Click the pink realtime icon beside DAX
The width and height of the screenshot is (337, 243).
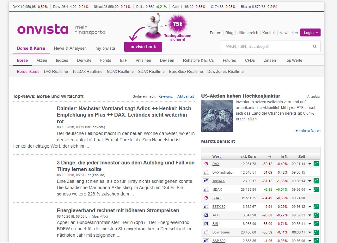tap(206, 164)
